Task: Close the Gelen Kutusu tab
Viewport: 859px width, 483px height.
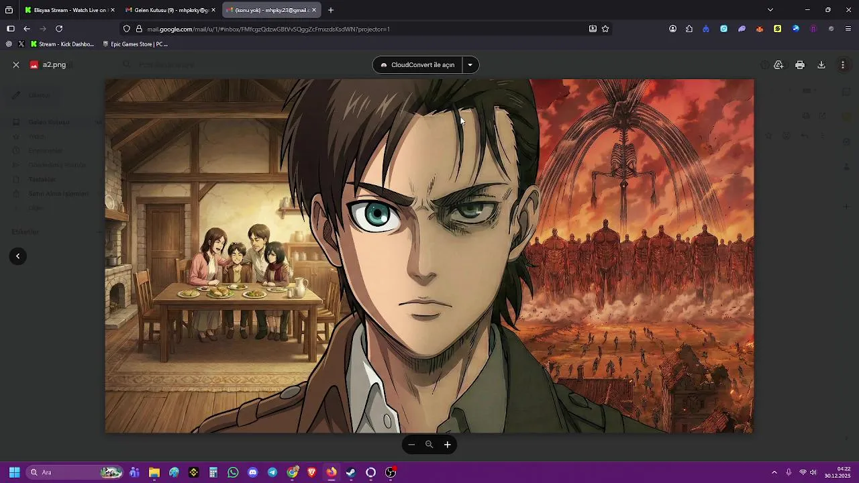Action: coord(213,10)
